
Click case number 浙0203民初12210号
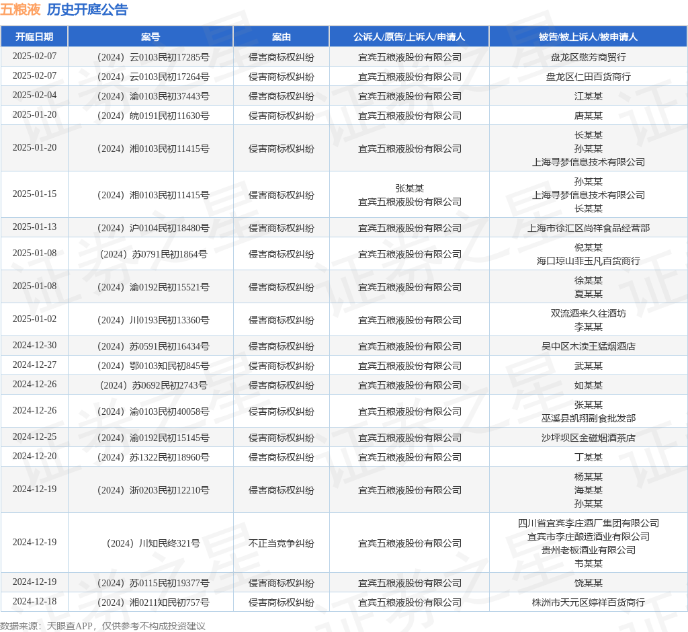[153, 490]
